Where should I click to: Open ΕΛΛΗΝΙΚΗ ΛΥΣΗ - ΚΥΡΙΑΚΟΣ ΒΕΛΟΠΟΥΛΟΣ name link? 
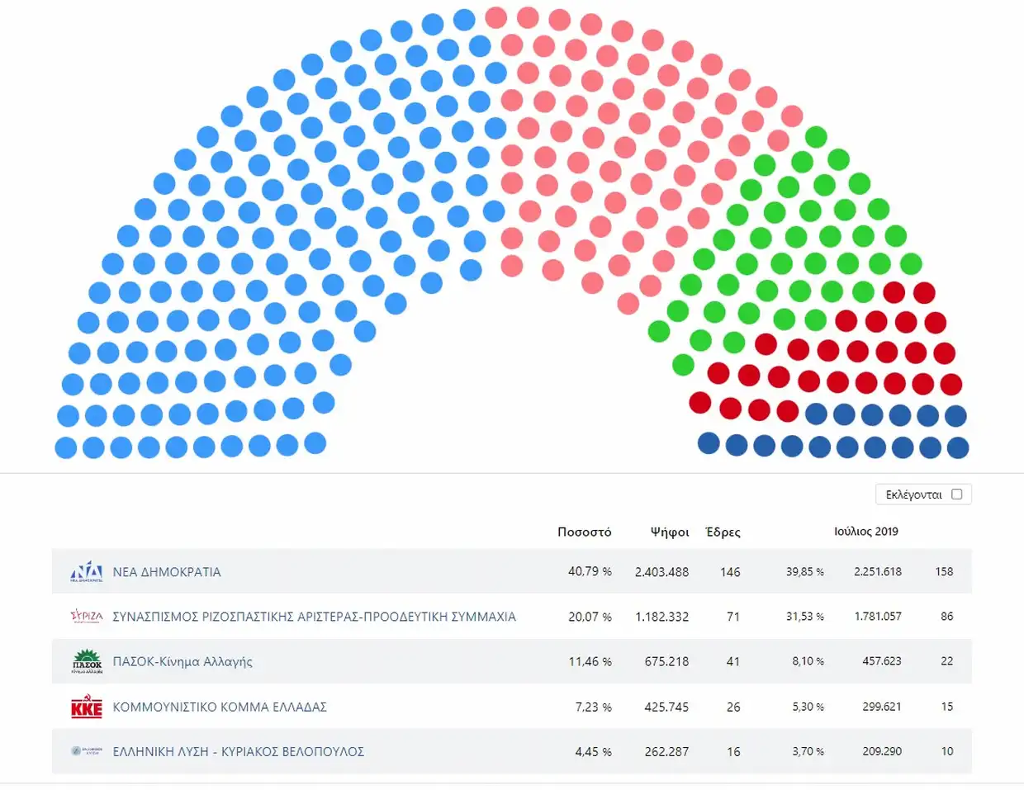click(x=238, y=751)
